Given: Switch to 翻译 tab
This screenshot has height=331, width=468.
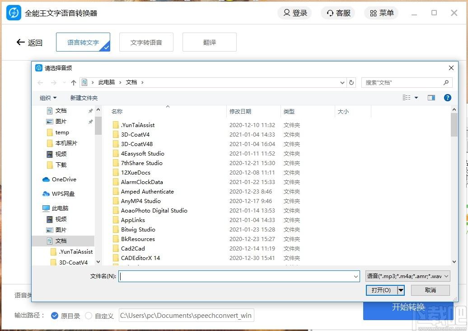Looking at the screenshot, I should [x=210, y=42].
